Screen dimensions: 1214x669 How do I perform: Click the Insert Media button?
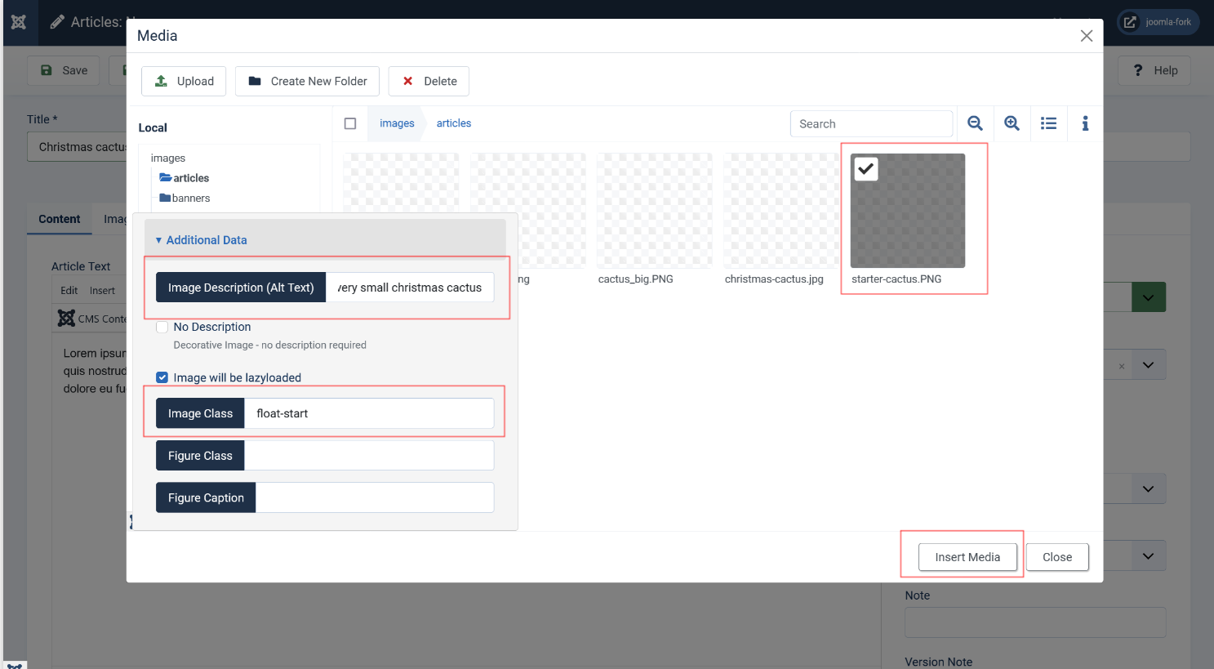(967, 557)
